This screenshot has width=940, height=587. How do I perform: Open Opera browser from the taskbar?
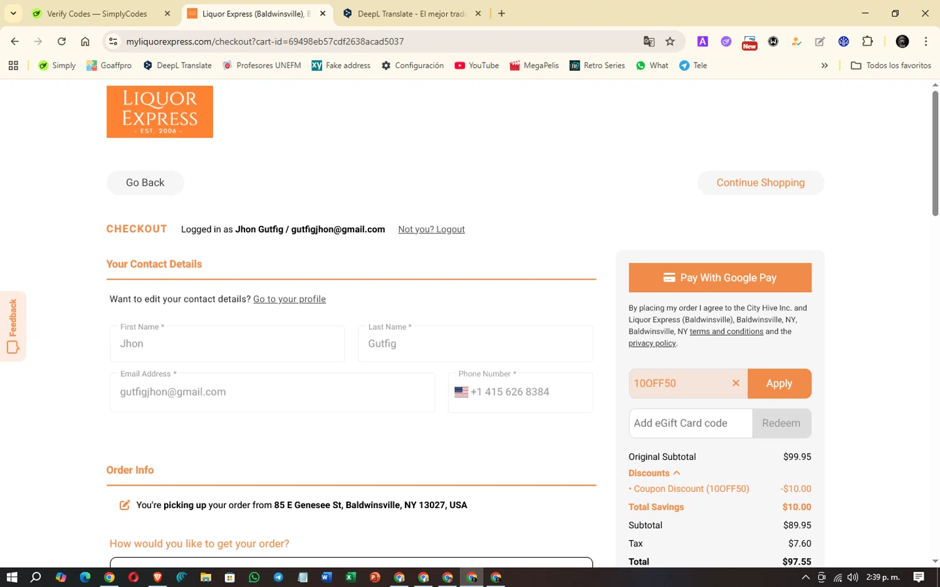(133, 577)
